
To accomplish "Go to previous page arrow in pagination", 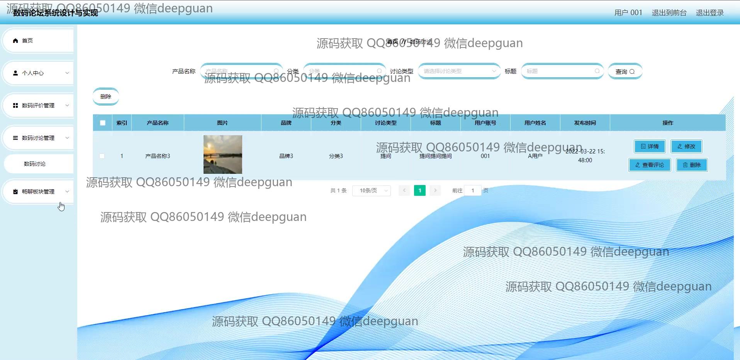I will 404,190.
